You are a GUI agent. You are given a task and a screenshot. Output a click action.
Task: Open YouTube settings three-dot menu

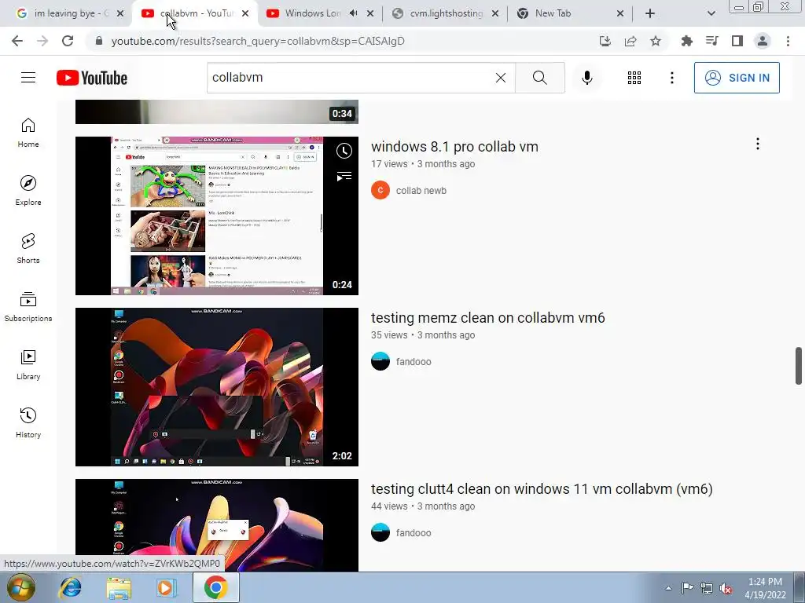672,78
